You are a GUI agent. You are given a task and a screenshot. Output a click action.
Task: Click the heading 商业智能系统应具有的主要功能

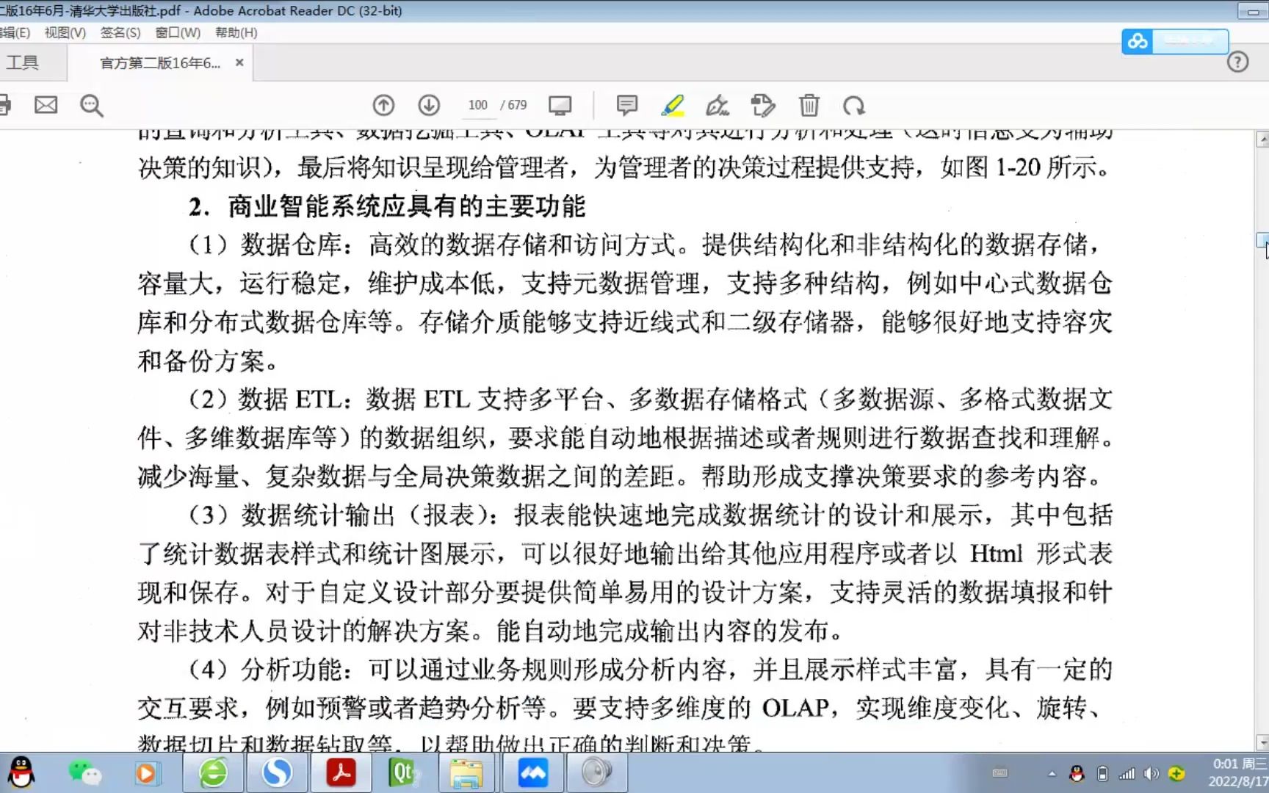406,206
